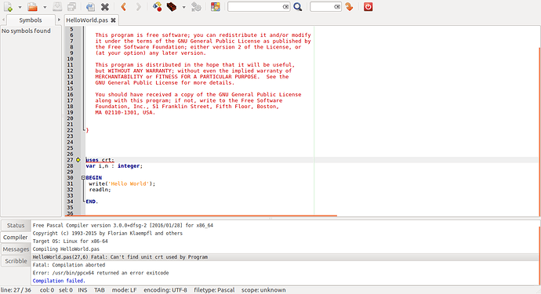Click the "Free Pascal Compiler version" line
This screenshot has height=294, width=541.
[123, 225]
